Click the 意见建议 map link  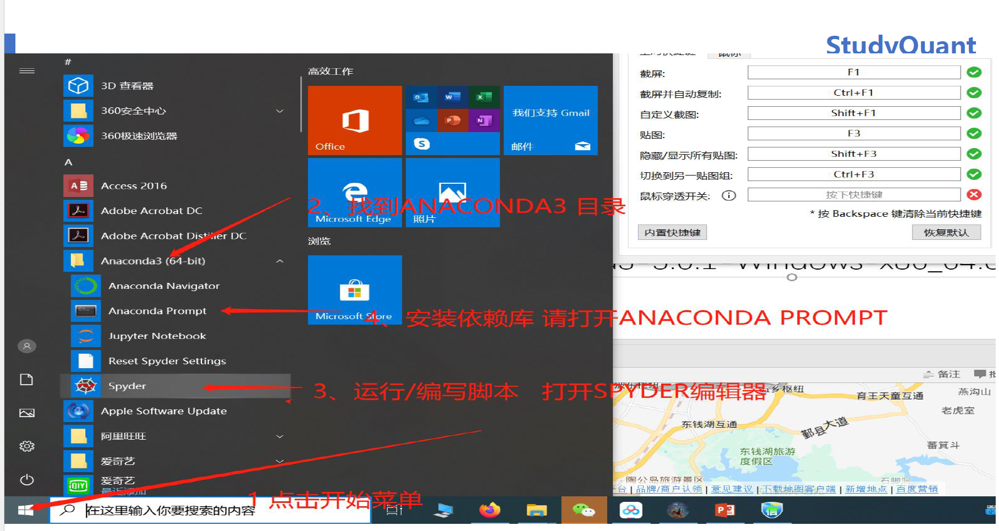732,489
